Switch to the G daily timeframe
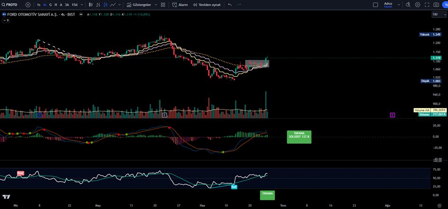The image size is (448, 209). [x=51, y=5]
